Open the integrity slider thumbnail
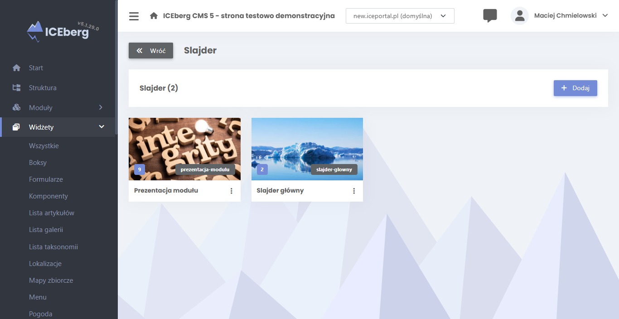Image resolution: width=619 pixels, height=319 pixels. click(184, 149)
